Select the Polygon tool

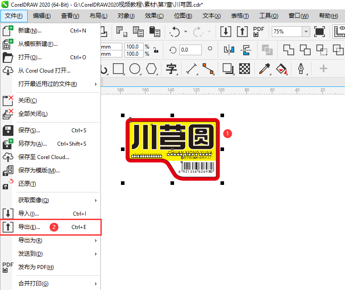click(x=151, y=69)
